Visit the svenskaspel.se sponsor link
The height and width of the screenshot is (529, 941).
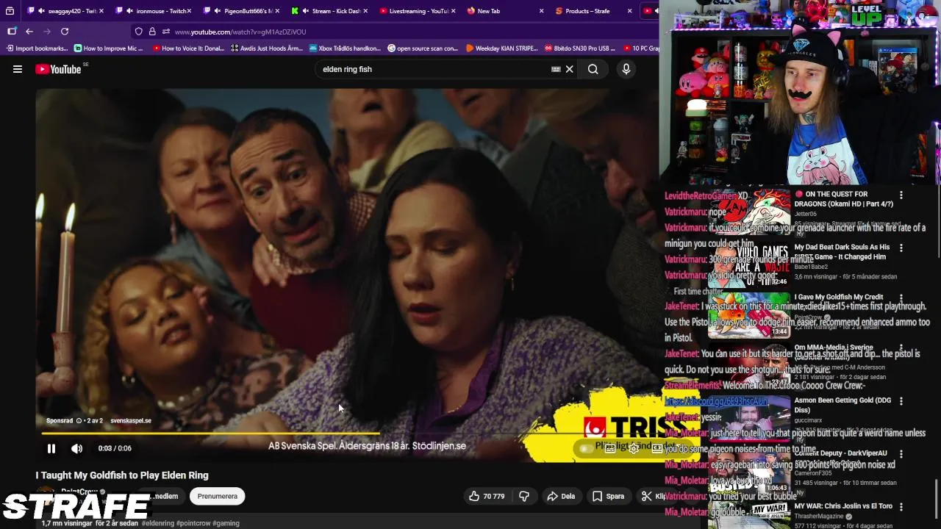(131, 421)
